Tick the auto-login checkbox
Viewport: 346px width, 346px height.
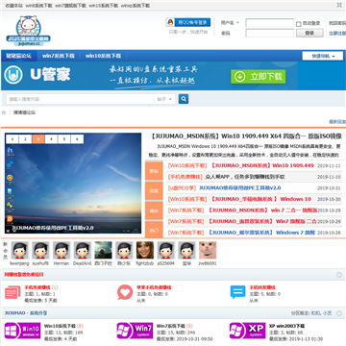[299, 24]
